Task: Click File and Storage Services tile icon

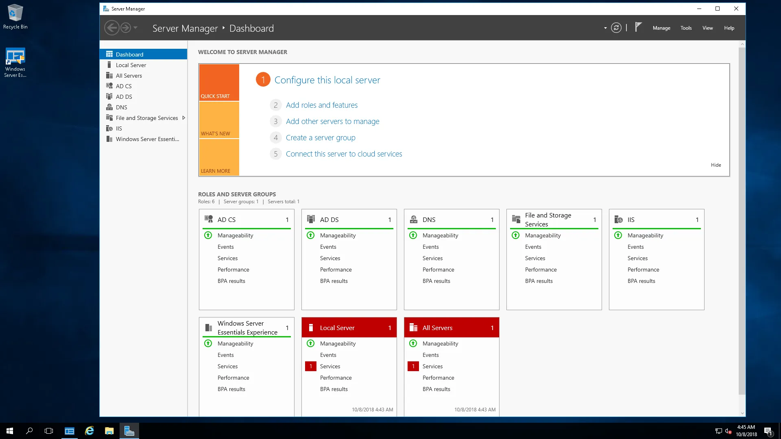Action: (x=516, y=219)
